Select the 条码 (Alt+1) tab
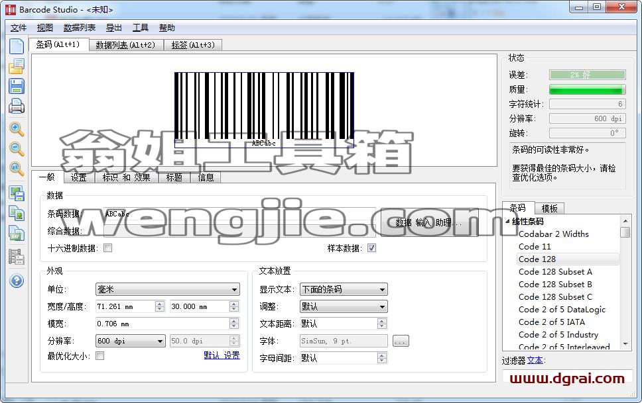Screen dimensions: 642x403 (x=58, y=44)
